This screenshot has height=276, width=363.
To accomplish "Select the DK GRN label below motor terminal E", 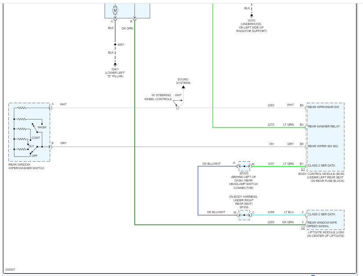I will pos(127,28).
